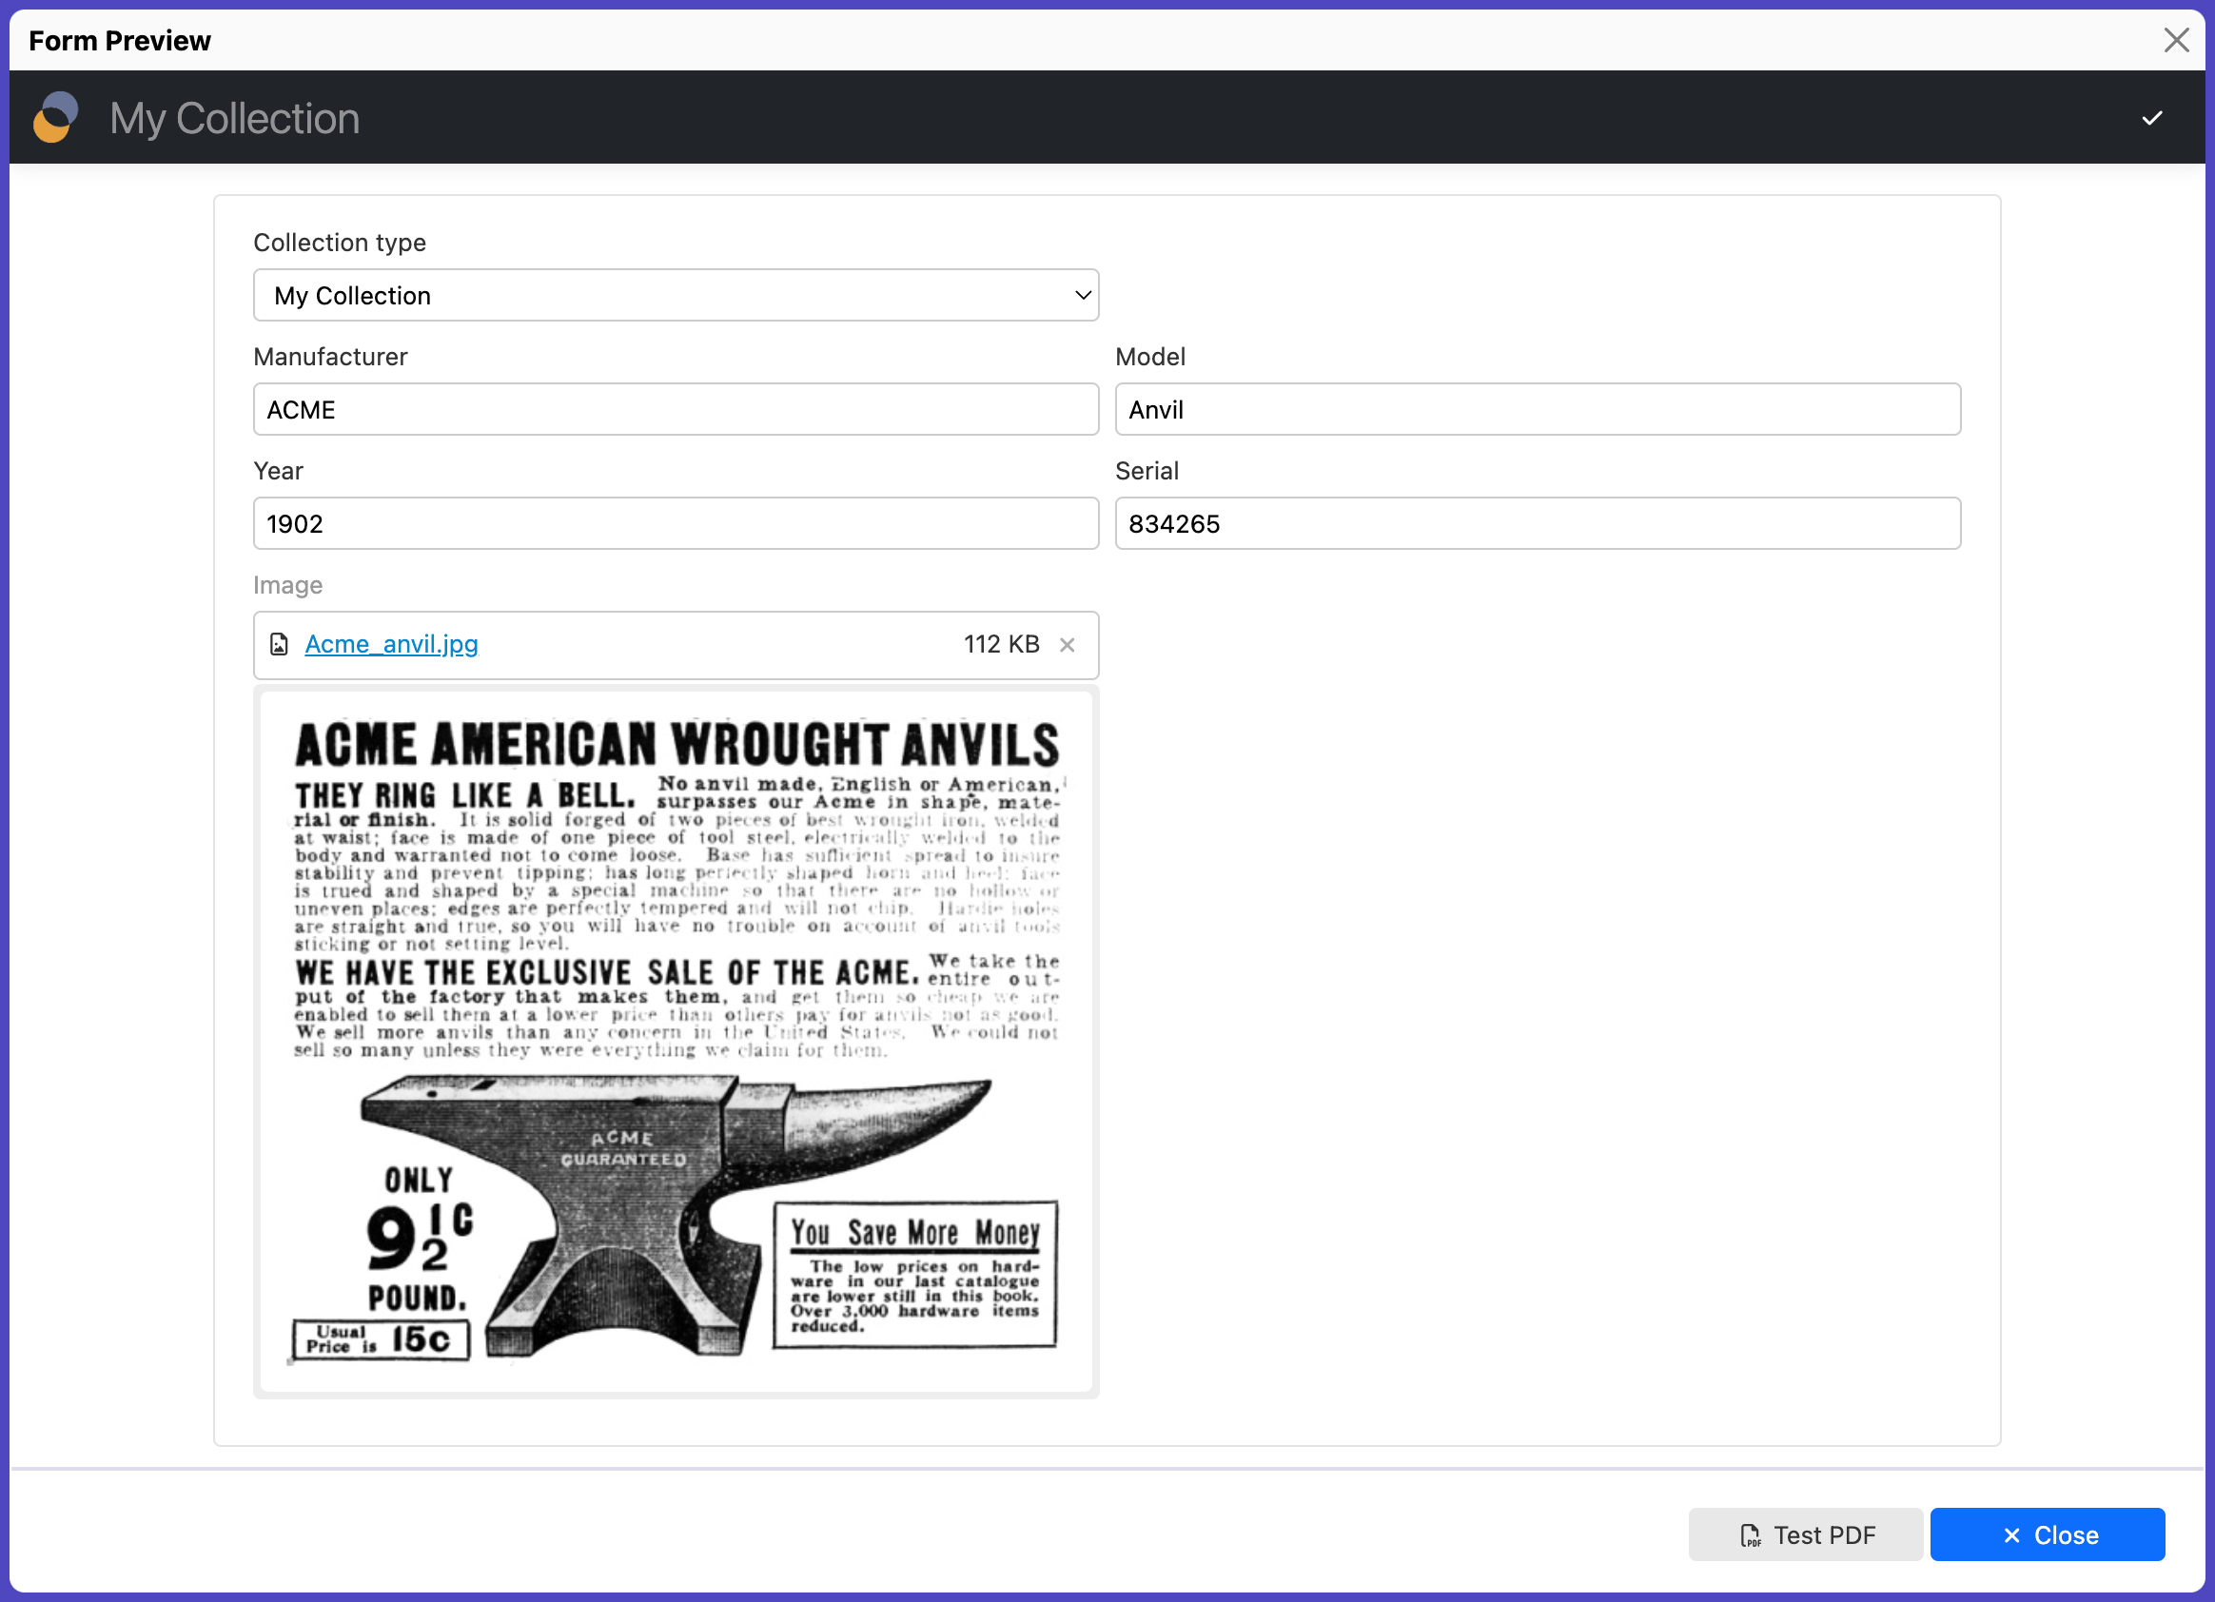Click the blue Close button
This screenshot has width=2215, height=1602.
pos(2047,1534)
